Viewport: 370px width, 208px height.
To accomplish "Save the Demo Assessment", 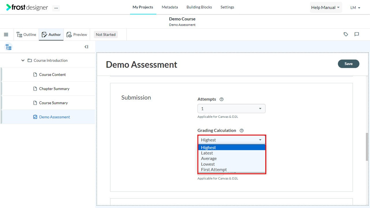I will click(349, 64).
